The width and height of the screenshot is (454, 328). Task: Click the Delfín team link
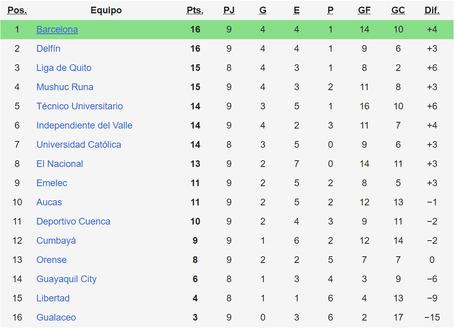[x=48, y=49]
